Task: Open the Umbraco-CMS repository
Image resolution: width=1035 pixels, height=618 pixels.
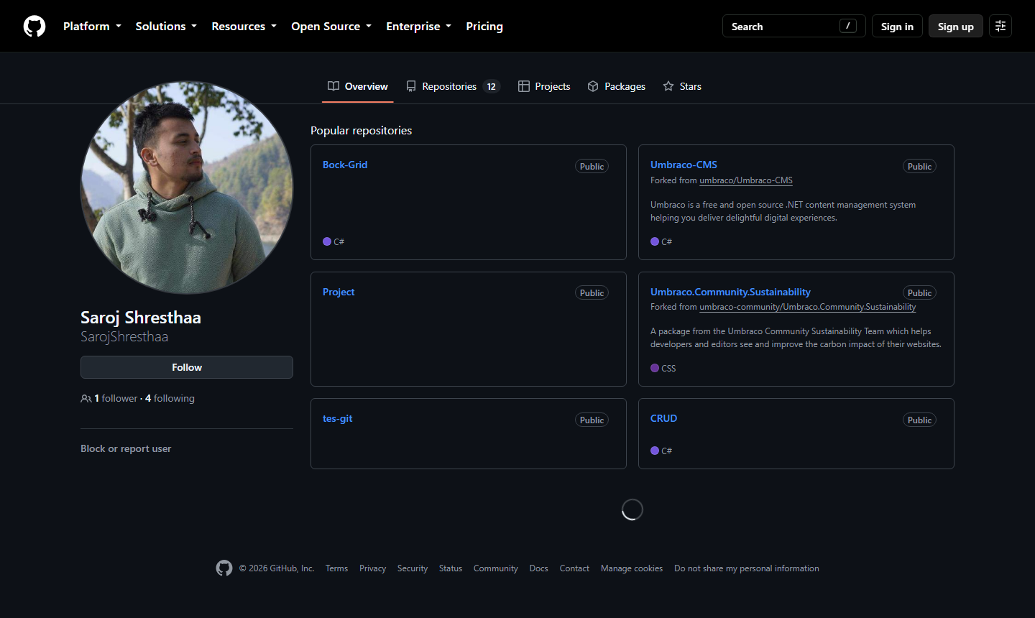Action: [684, 165]
